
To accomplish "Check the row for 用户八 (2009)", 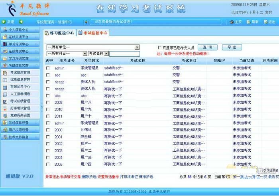I will pos(47,103).
